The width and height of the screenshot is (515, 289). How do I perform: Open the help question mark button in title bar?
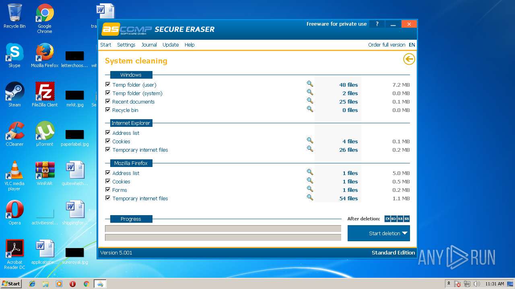377,24
